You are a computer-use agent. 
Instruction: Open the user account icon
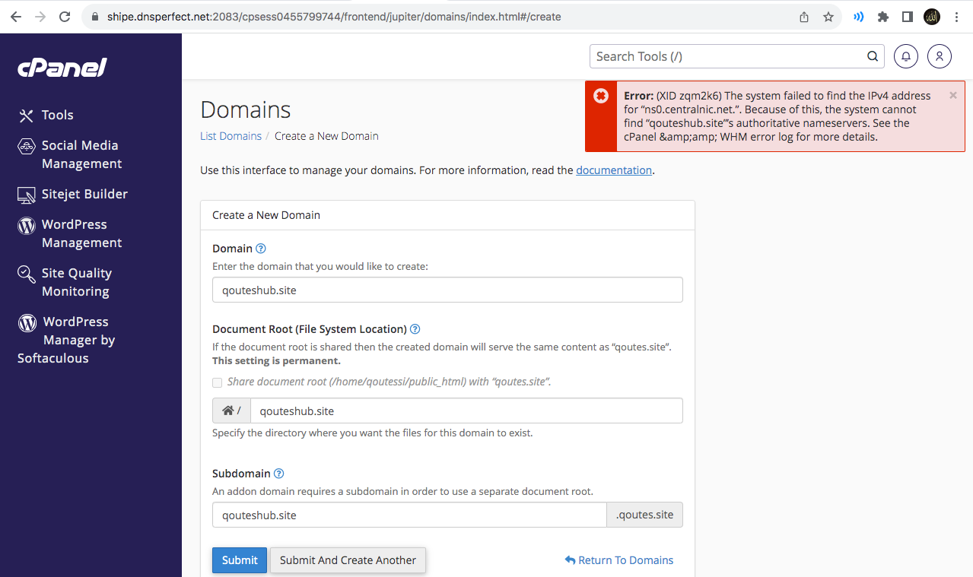(x=940, y=56)
